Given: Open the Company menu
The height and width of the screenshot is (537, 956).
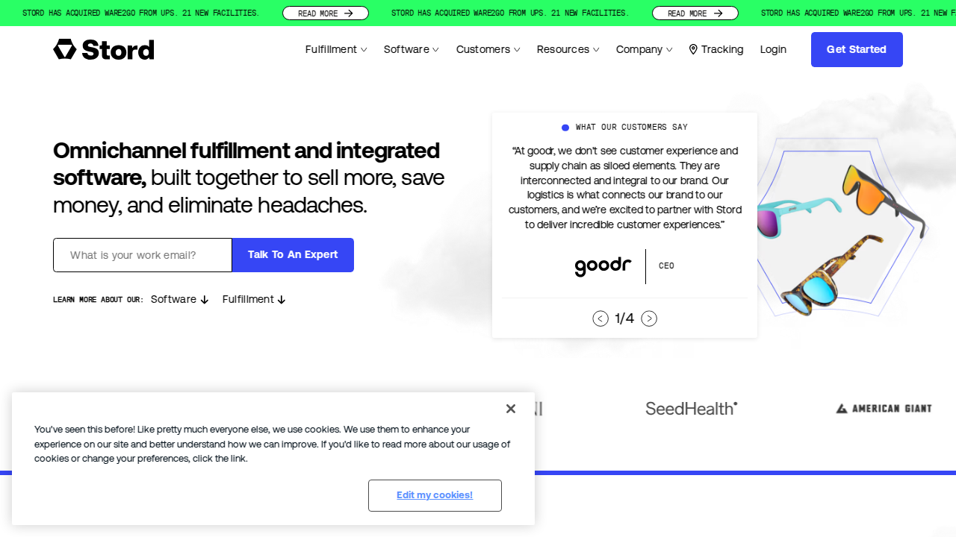Looking at the screenshot, I should [x=645, y=49].
